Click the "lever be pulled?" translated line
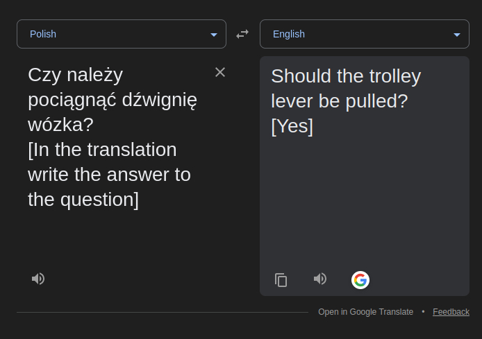Screen dimensions: 482x339 (x=339, y=101)
